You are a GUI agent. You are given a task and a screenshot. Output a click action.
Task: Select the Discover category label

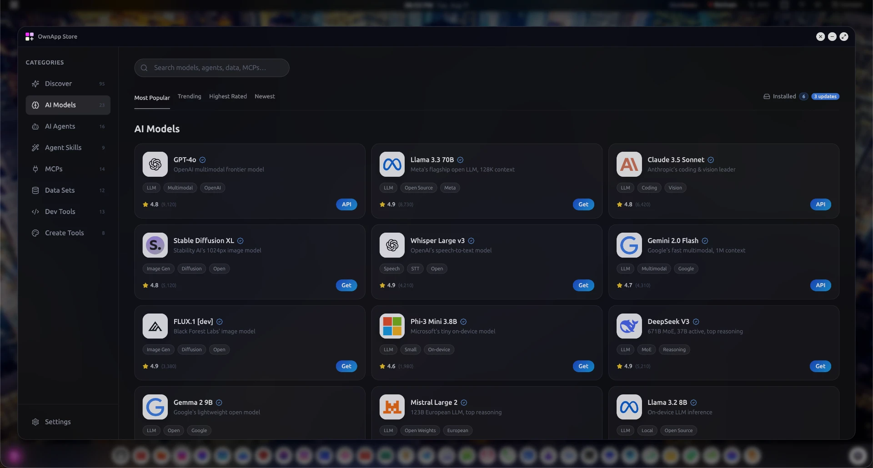click(x=58, y=84)
